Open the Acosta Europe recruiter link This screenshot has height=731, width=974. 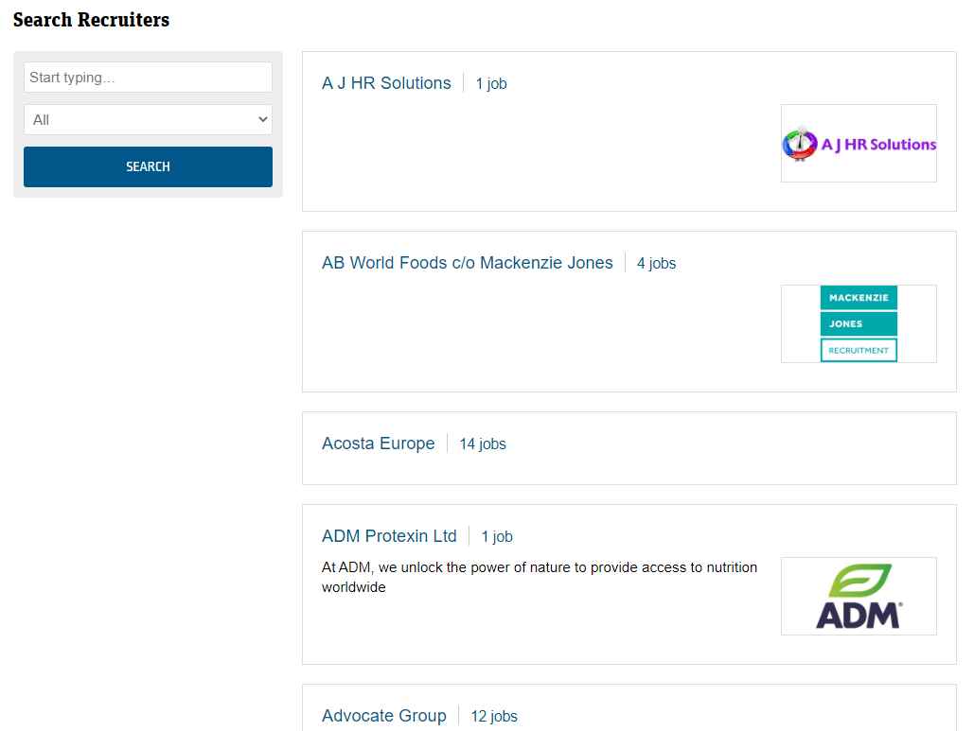[379, 444]
